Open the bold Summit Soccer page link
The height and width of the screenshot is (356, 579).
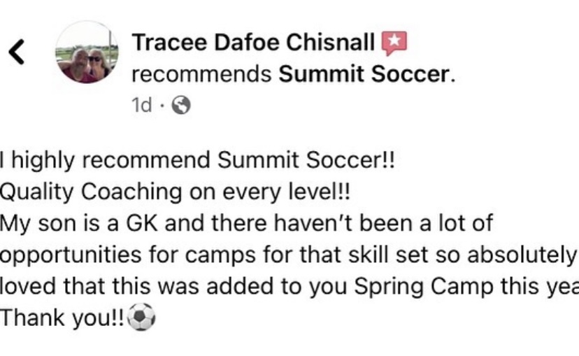click(364, 75)
